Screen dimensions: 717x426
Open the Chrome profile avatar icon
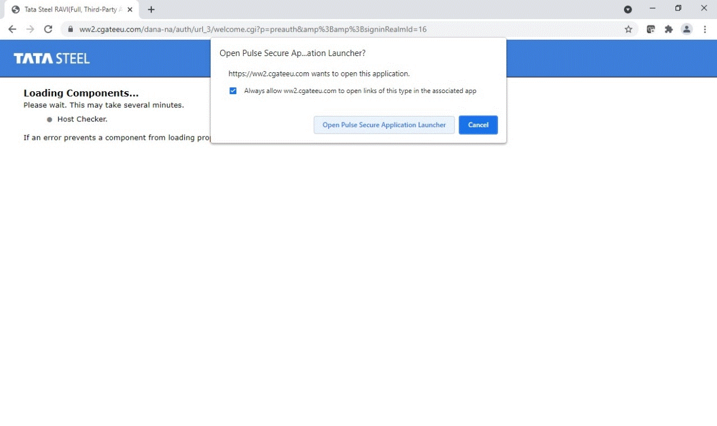686,29
